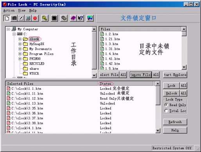The image size is (201, 152).
Task: Click the computer system toolbar icon
Action: (x=28, y=18)
